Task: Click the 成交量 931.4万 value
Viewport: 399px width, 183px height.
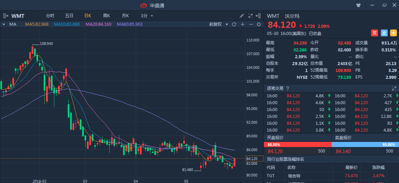Action: tap(389, 43)
